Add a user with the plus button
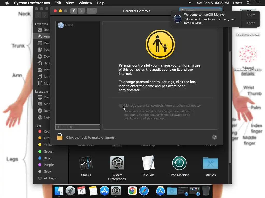The width and height of the screenshot is (265, 198). (59, 127)
